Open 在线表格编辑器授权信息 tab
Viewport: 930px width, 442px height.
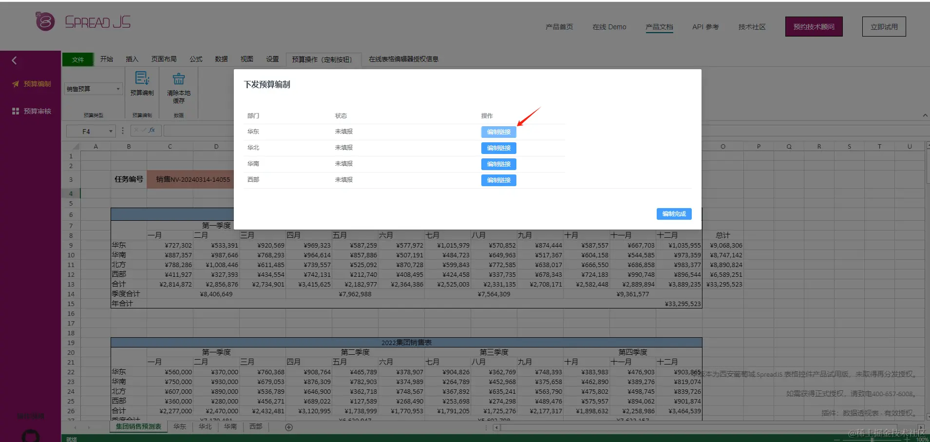(404, 59)
